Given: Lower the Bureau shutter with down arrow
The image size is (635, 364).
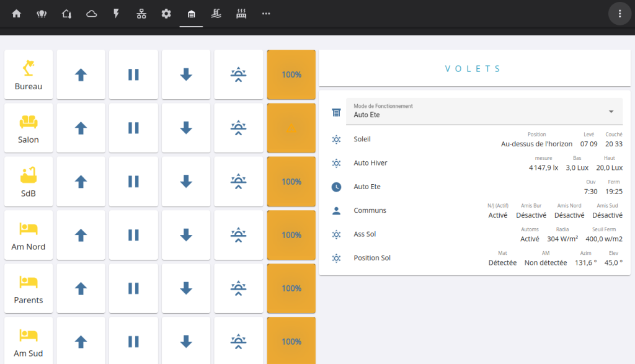Looking at the screenshot, I should (186, 74).
